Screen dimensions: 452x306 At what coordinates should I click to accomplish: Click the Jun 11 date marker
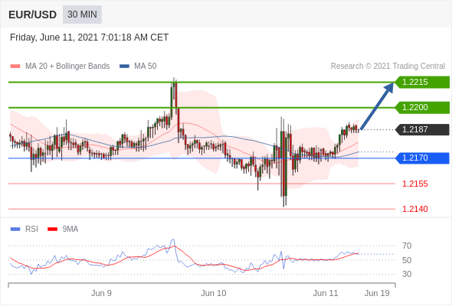[x=326, y=293]
